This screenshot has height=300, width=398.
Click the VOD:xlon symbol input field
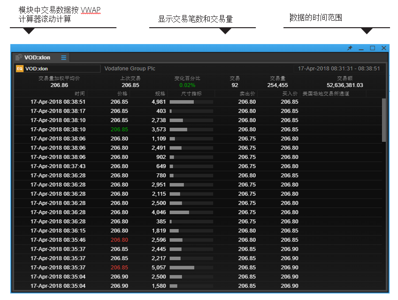point(58,69)
